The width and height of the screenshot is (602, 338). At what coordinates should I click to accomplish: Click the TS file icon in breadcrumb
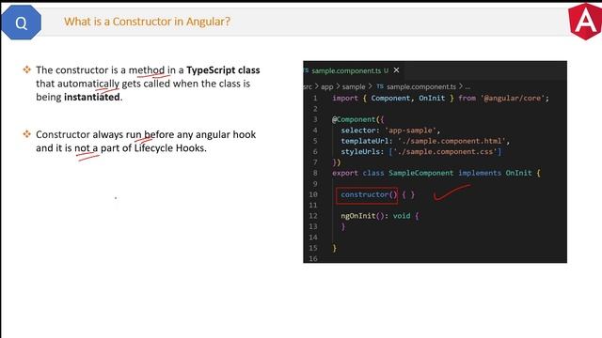click(x=380, y=86)
